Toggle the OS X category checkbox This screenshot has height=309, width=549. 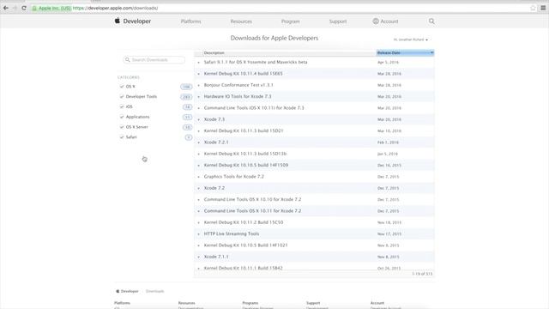(122, 87)
